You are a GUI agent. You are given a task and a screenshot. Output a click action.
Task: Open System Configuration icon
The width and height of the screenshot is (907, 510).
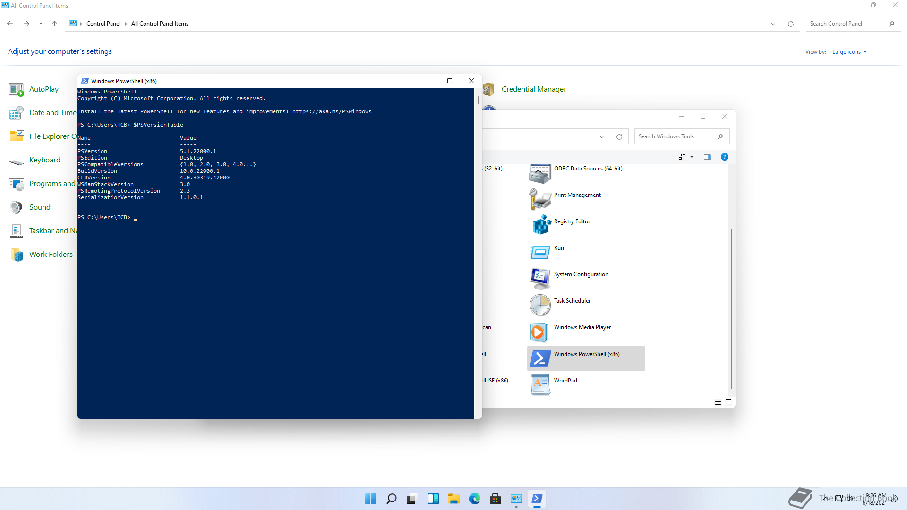[x=540, y=279]
